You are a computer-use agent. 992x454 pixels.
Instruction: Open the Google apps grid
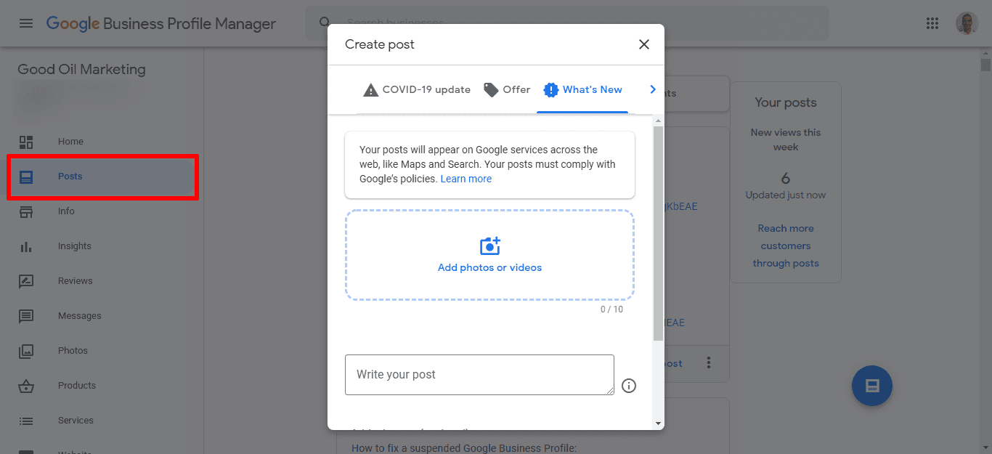[932, 23]
